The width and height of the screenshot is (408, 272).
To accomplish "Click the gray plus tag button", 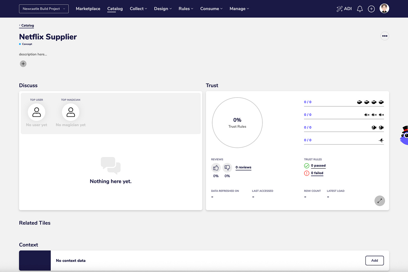I will coord(23,64).
